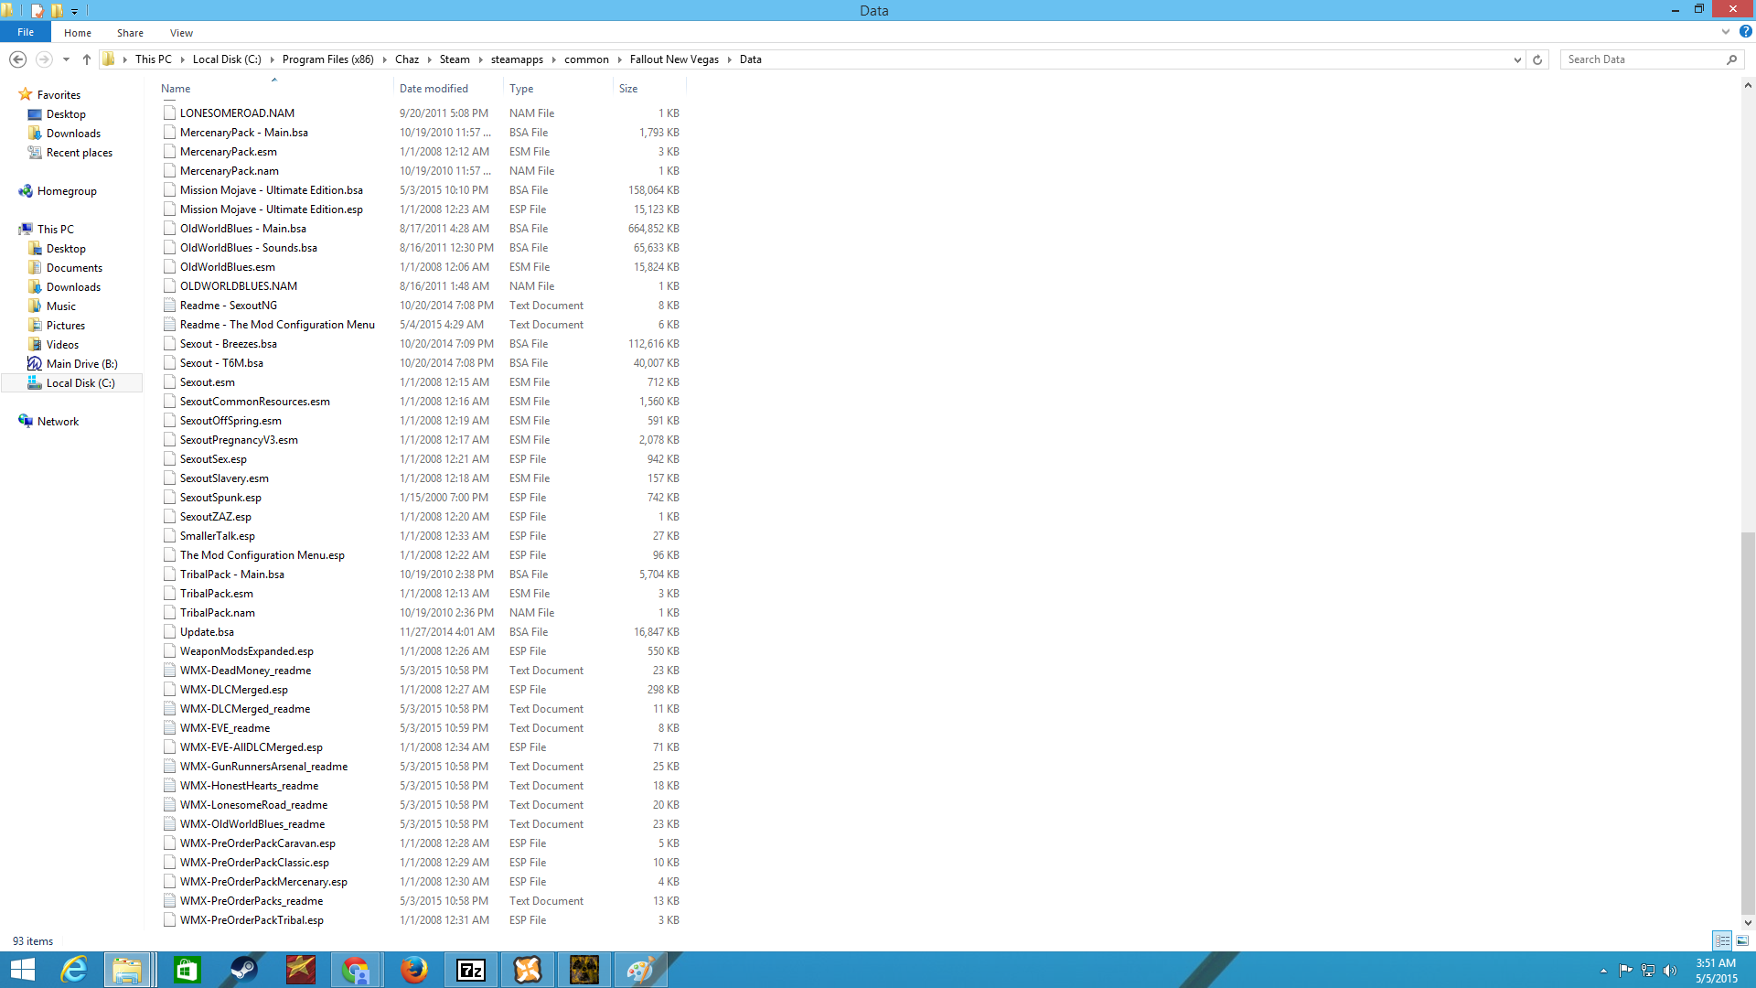Click the Properties quick access icon
This screenshot has height=988, width=1756.
click(37, 10)
